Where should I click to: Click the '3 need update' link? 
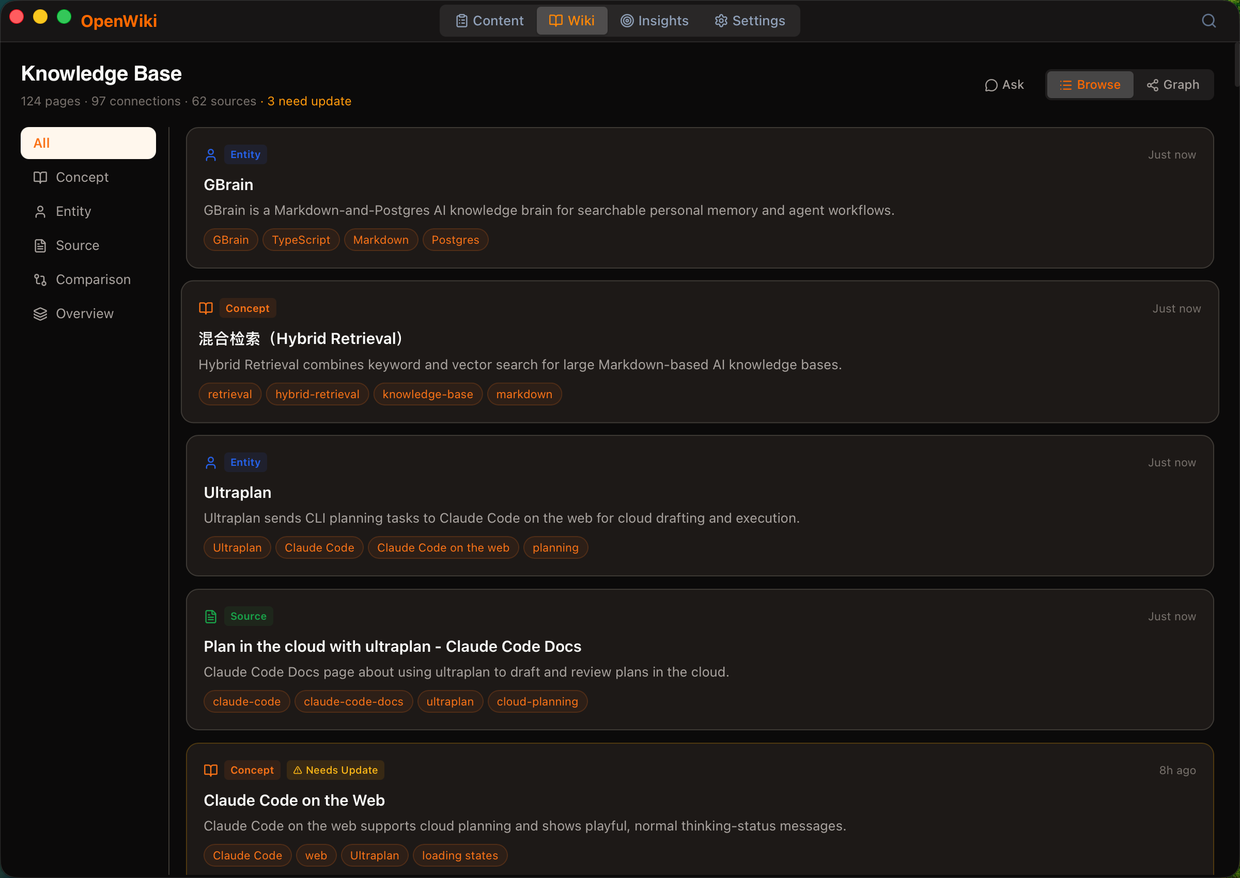point(309,101)
